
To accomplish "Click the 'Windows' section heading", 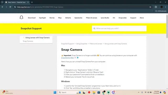I will tap(65, 82).
